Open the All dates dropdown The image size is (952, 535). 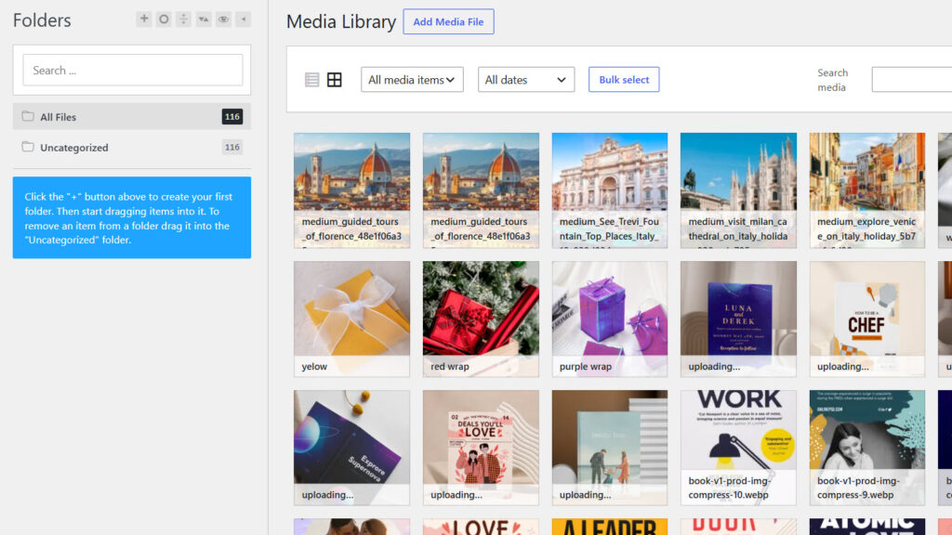click(x=526, y=80)
